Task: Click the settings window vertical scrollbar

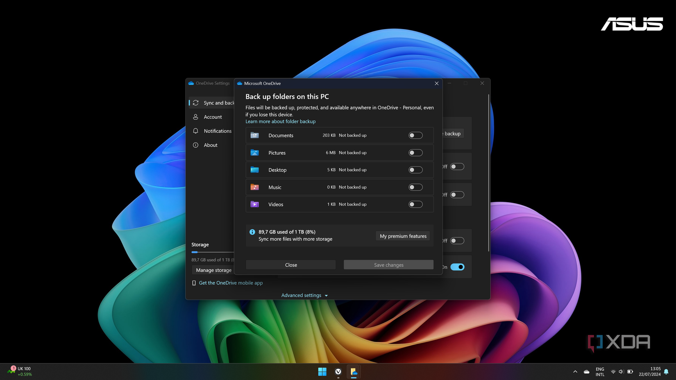Action: [488, 172]
